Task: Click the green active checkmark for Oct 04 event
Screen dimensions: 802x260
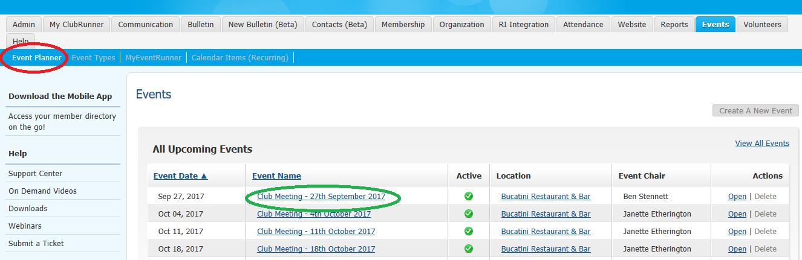Action: click(468, 214)
